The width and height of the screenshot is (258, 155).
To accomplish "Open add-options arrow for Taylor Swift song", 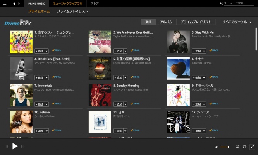I will [126, 51].
